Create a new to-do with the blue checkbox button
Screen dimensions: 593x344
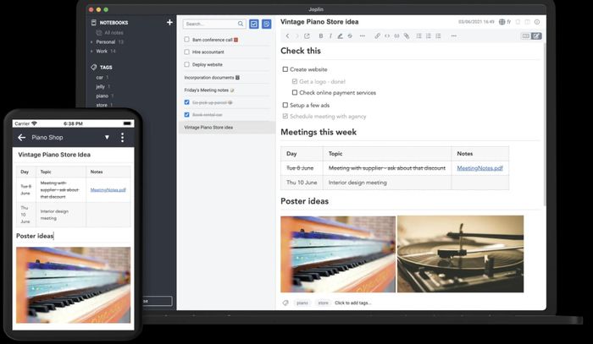[254, 24]
